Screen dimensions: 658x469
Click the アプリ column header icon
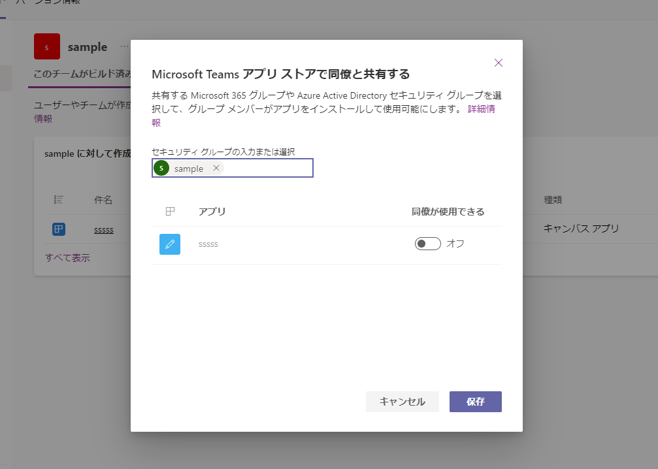coord(170,212)
